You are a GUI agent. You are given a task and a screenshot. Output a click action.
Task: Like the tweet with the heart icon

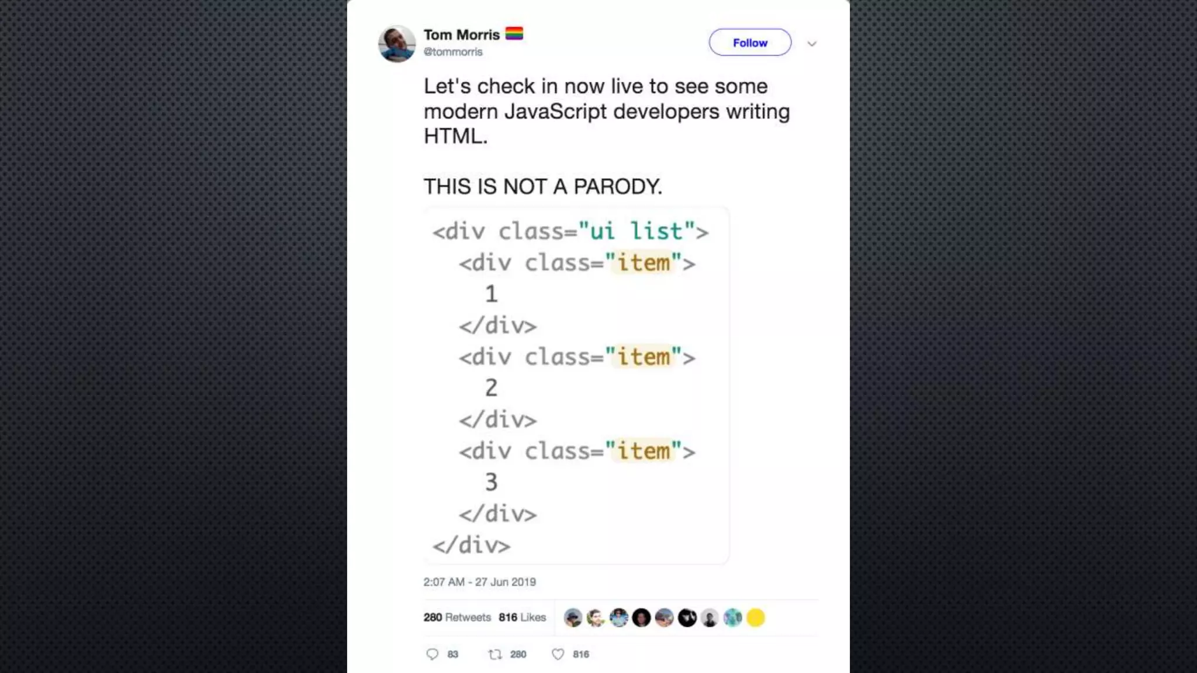[x=558, y=654]
